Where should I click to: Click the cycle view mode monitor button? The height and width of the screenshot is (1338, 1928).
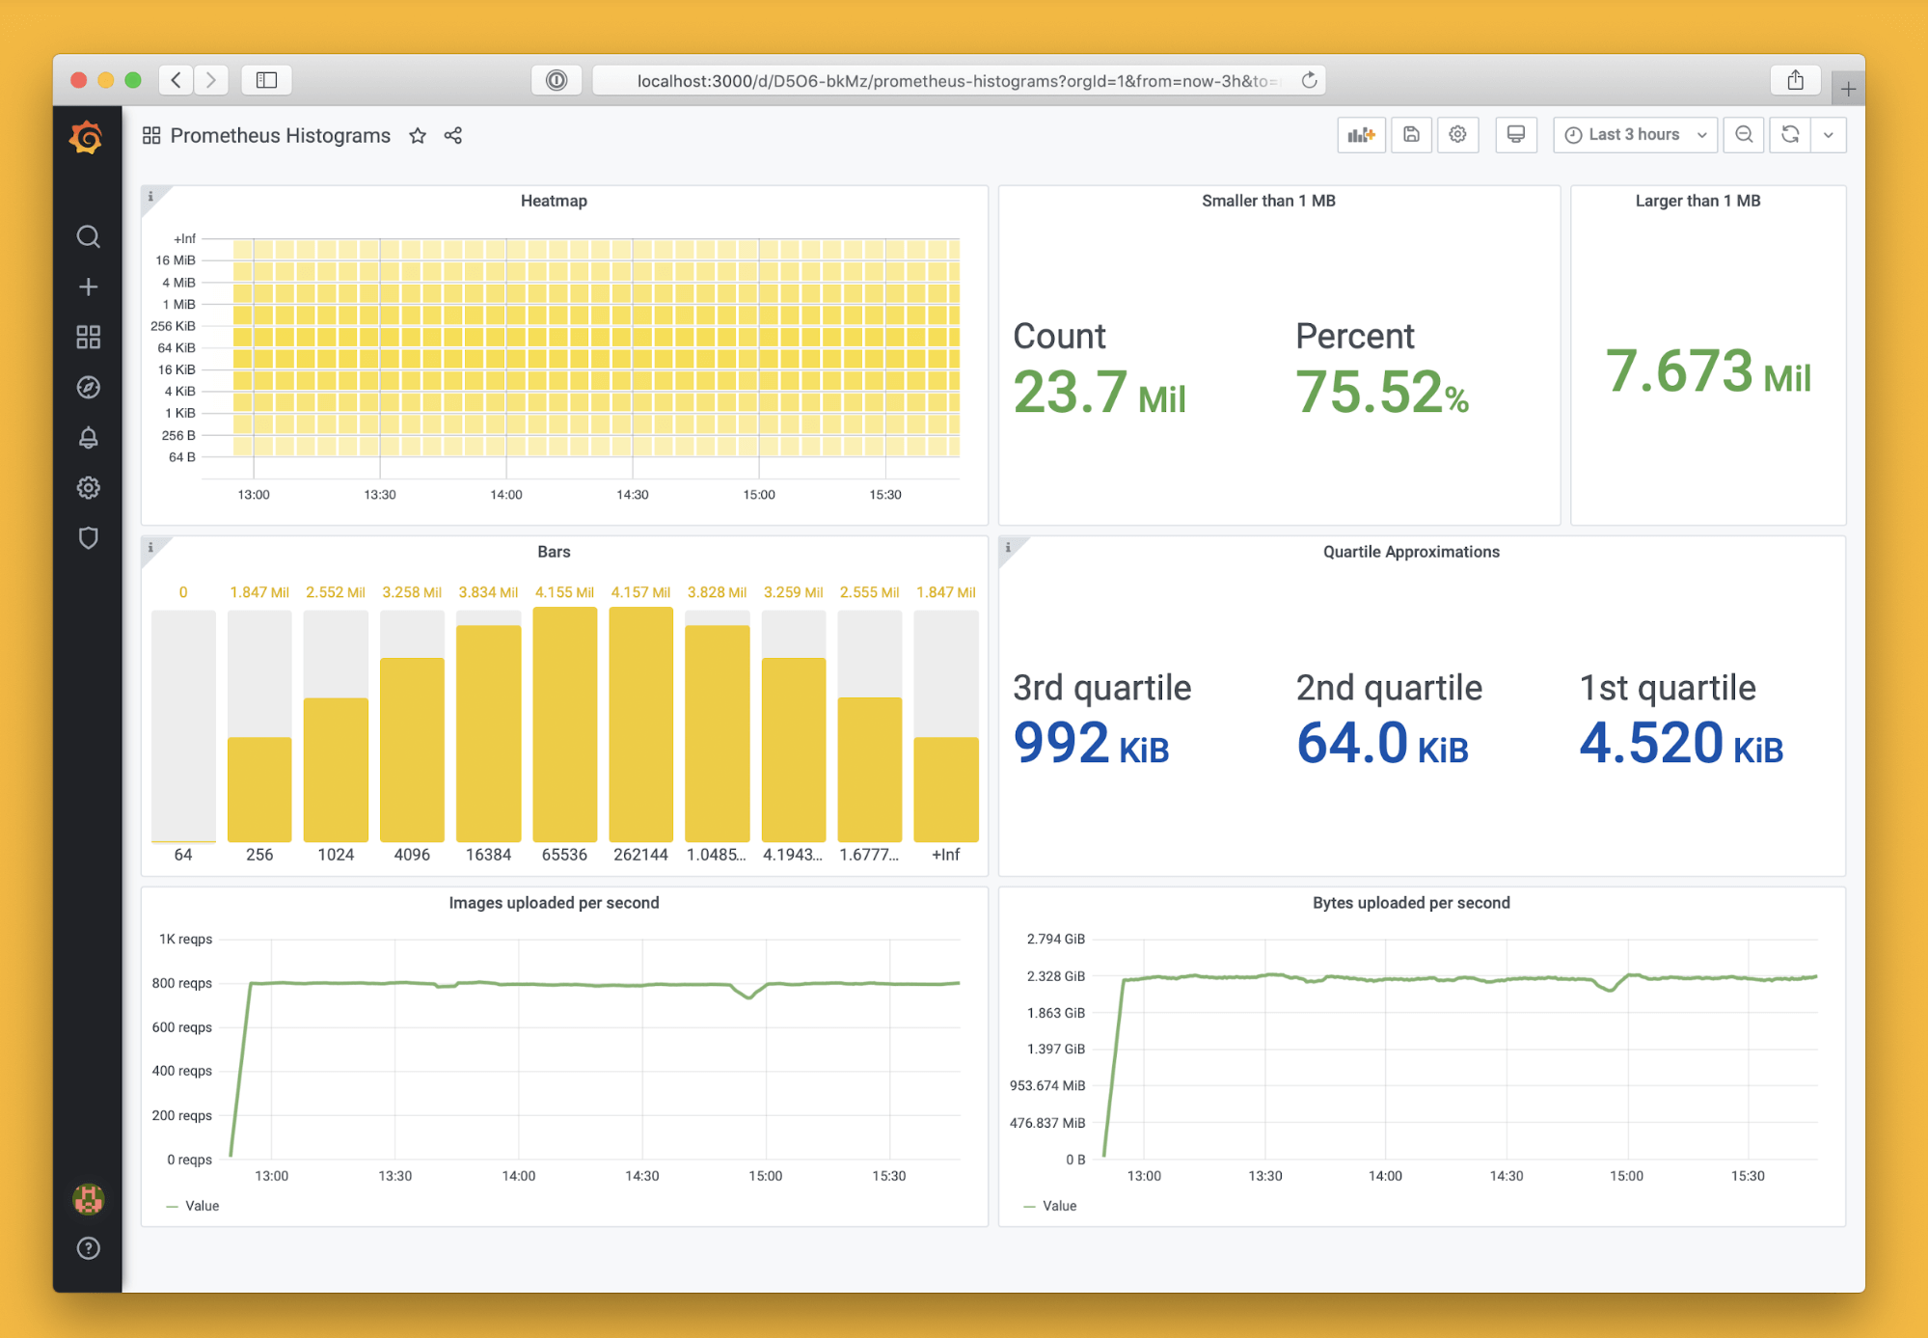pos(1515,135)
